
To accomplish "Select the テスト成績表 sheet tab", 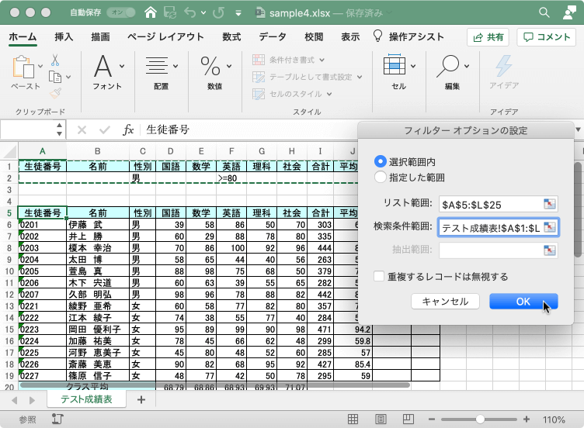I will point(86,399).
